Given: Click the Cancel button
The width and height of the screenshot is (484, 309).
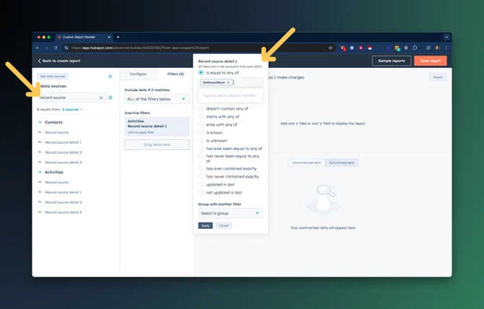Looking at the screenshot, I should click(x=224, y=226).
